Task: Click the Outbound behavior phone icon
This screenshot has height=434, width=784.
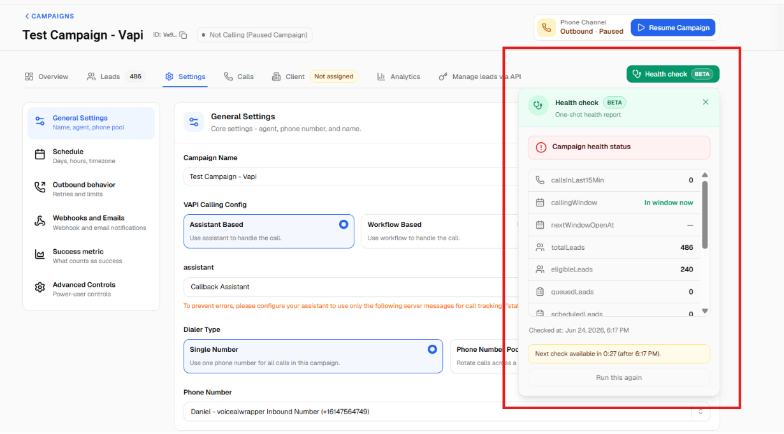Action: coord(40,187)
